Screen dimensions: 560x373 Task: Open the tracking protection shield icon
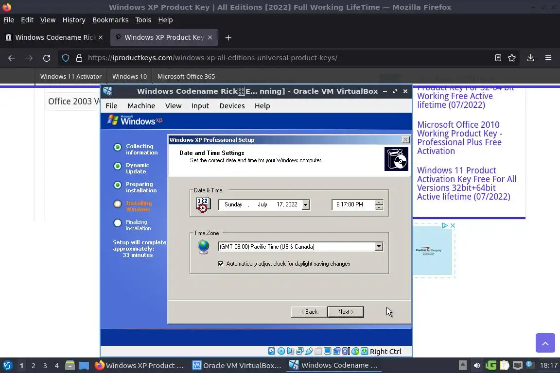point(66,58)
